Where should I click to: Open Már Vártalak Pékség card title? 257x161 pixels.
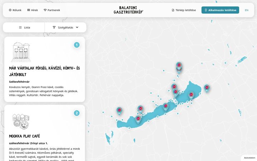pyautogui.click(x=44, y=71)
